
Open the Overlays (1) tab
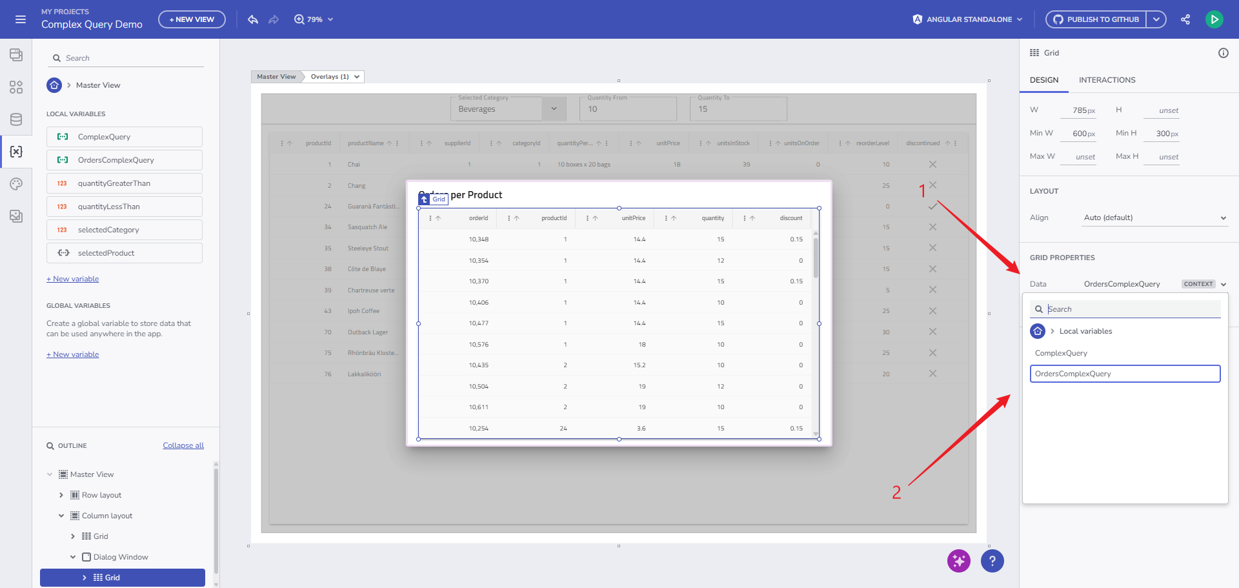[x=334, y=77]
